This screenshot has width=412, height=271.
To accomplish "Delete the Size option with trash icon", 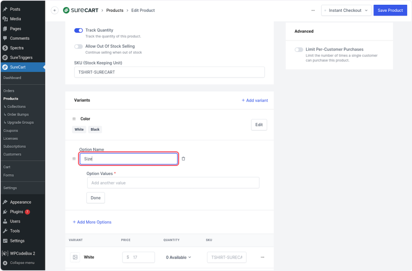I will (x=183, y=159).
